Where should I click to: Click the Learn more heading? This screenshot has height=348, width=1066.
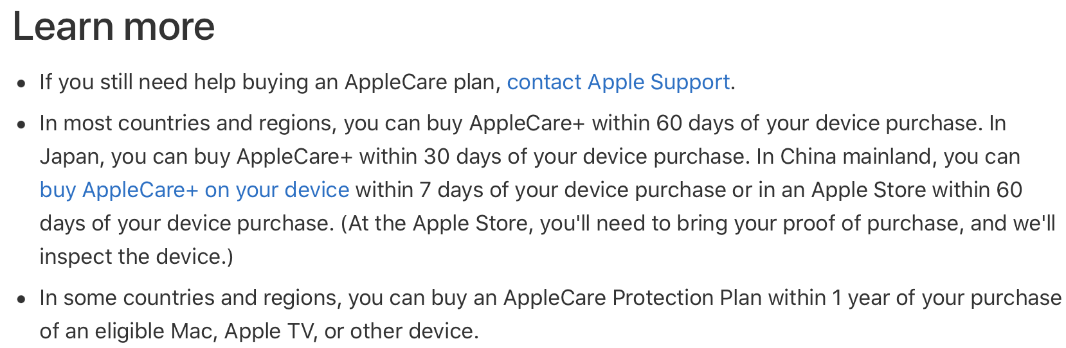click(114, 26)
